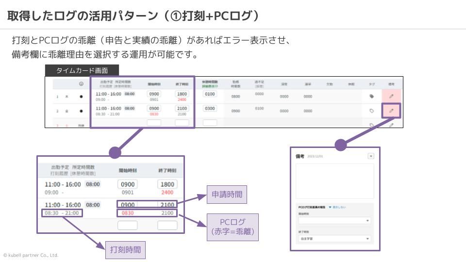Open the 終了時刻 dropdown showing 自主学習
This screenshot has height=262, width=466.
tap(334, 239)
